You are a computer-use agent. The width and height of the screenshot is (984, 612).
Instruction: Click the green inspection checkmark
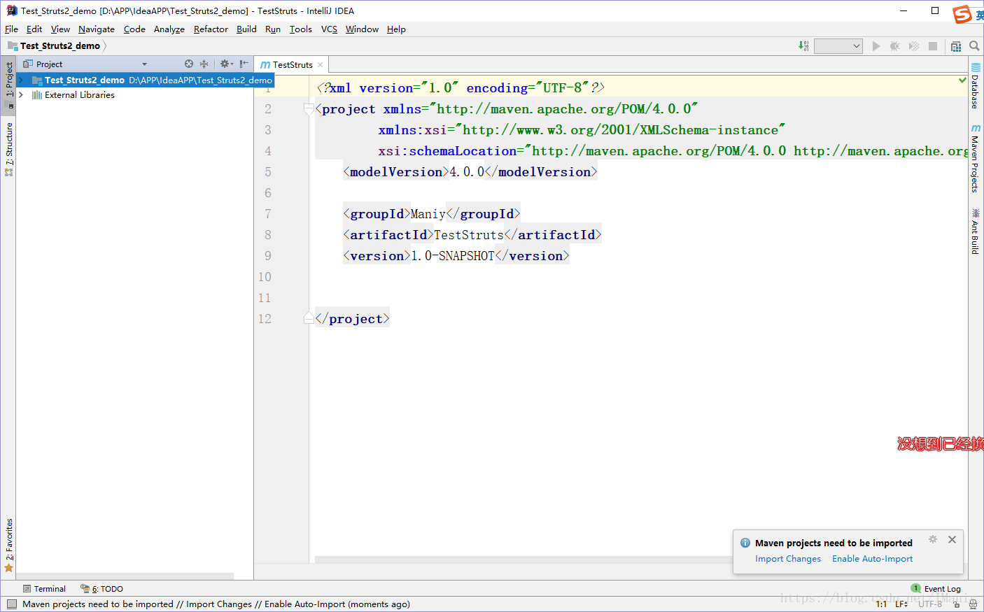[x=962, y=80]
